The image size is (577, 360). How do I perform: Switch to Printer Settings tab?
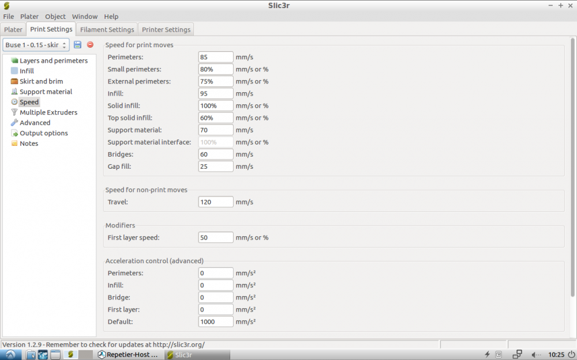pos(166,29)
